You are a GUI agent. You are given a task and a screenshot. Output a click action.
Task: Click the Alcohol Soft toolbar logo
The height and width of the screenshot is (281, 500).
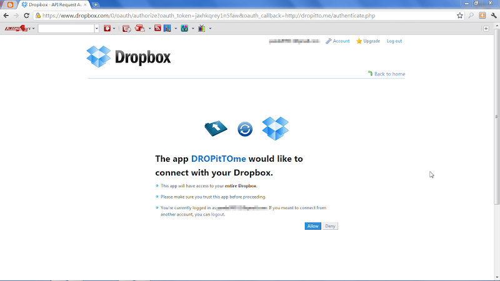[17, 28]
